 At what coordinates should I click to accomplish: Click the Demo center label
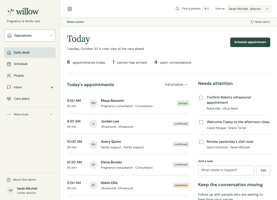pos(75,22)
